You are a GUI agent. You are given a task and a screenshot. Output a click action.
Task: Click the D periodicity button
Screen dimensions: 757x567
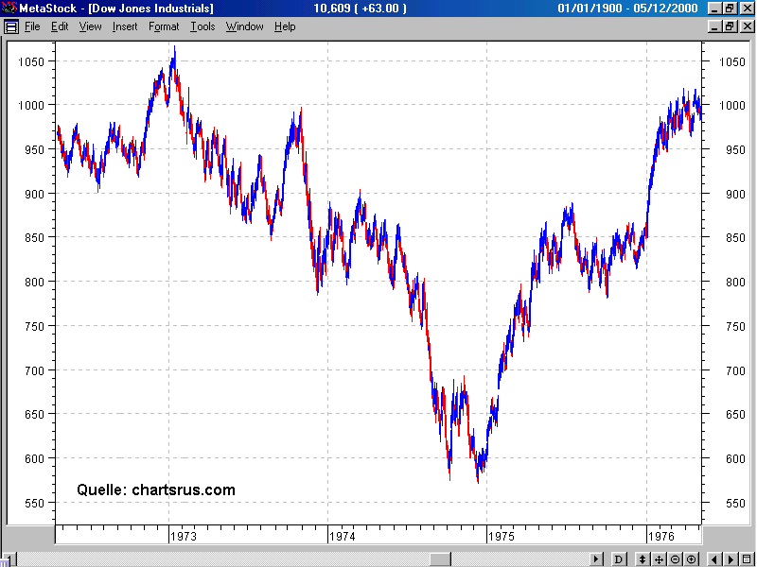click(x=618, y=559)
